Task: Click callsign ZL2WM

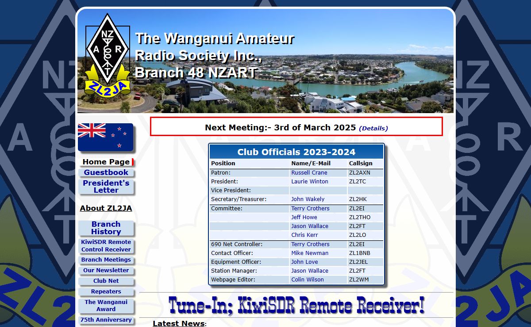Action: point(359,280)
